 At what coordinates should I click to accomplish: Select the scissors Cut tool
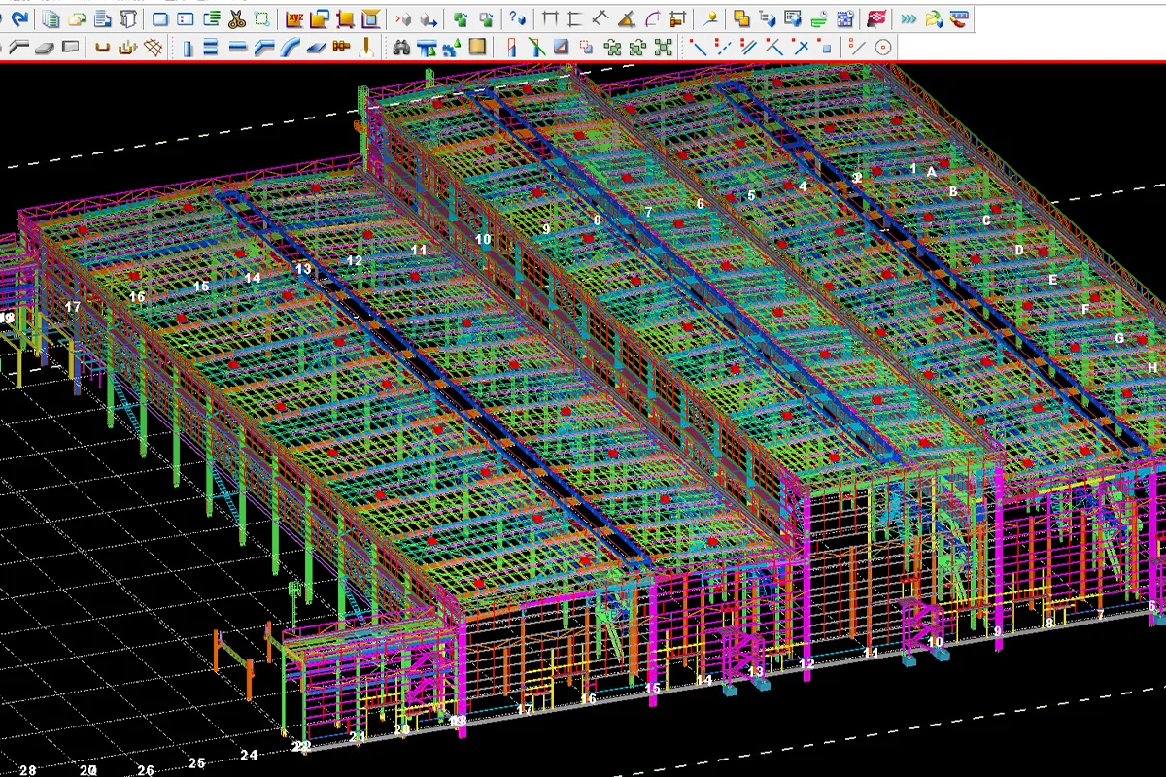pyautogui.click(x=236, y=17)
